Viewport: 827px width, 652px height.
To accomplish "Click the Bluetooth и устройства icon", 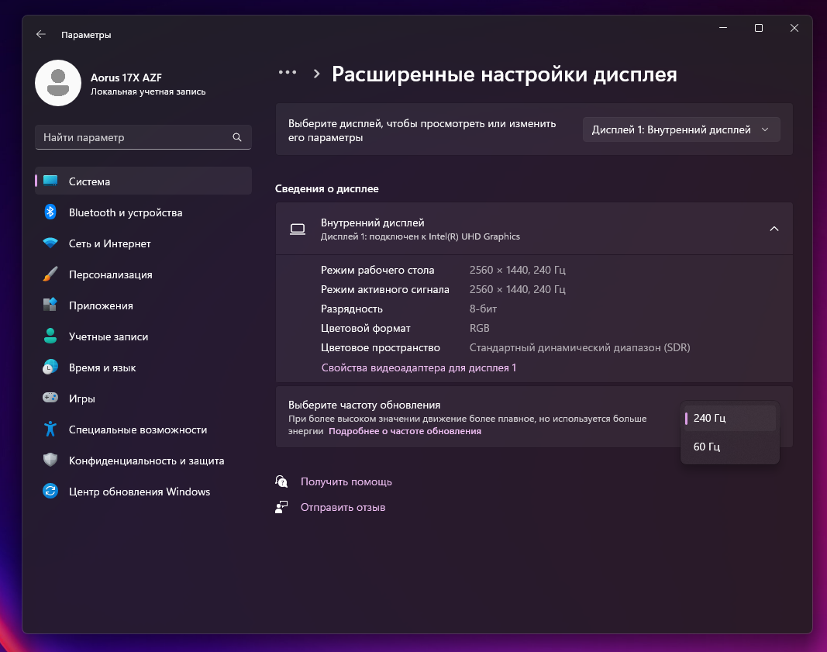I will (50, 212).
